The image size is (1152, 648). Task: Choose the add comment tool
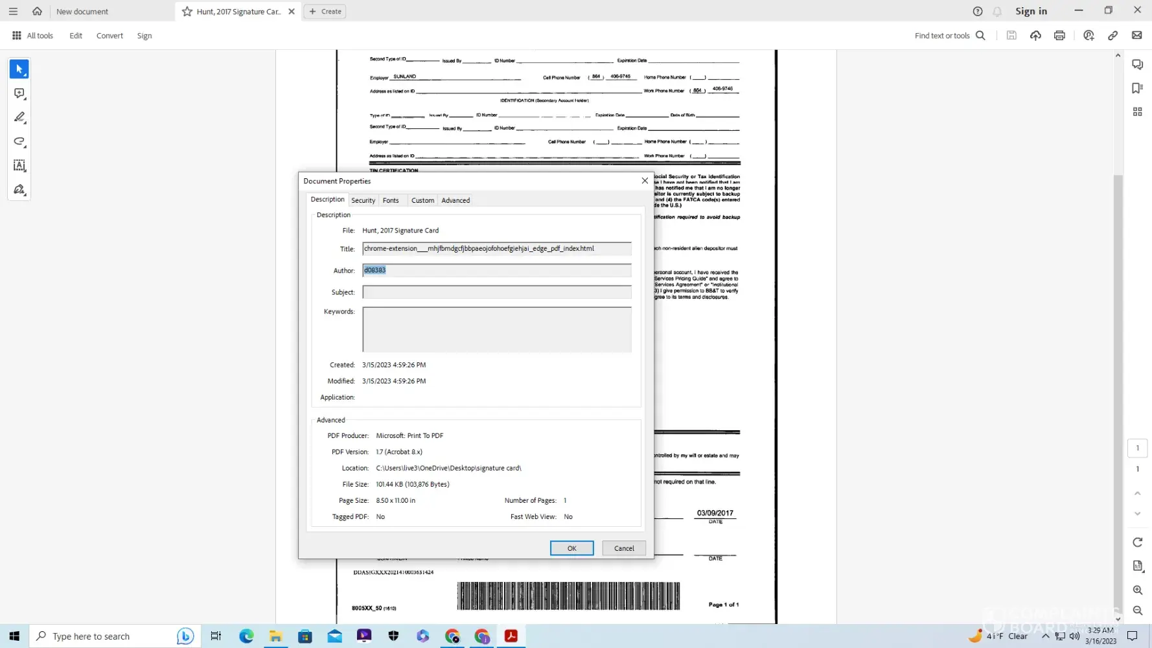click(19, 93)
